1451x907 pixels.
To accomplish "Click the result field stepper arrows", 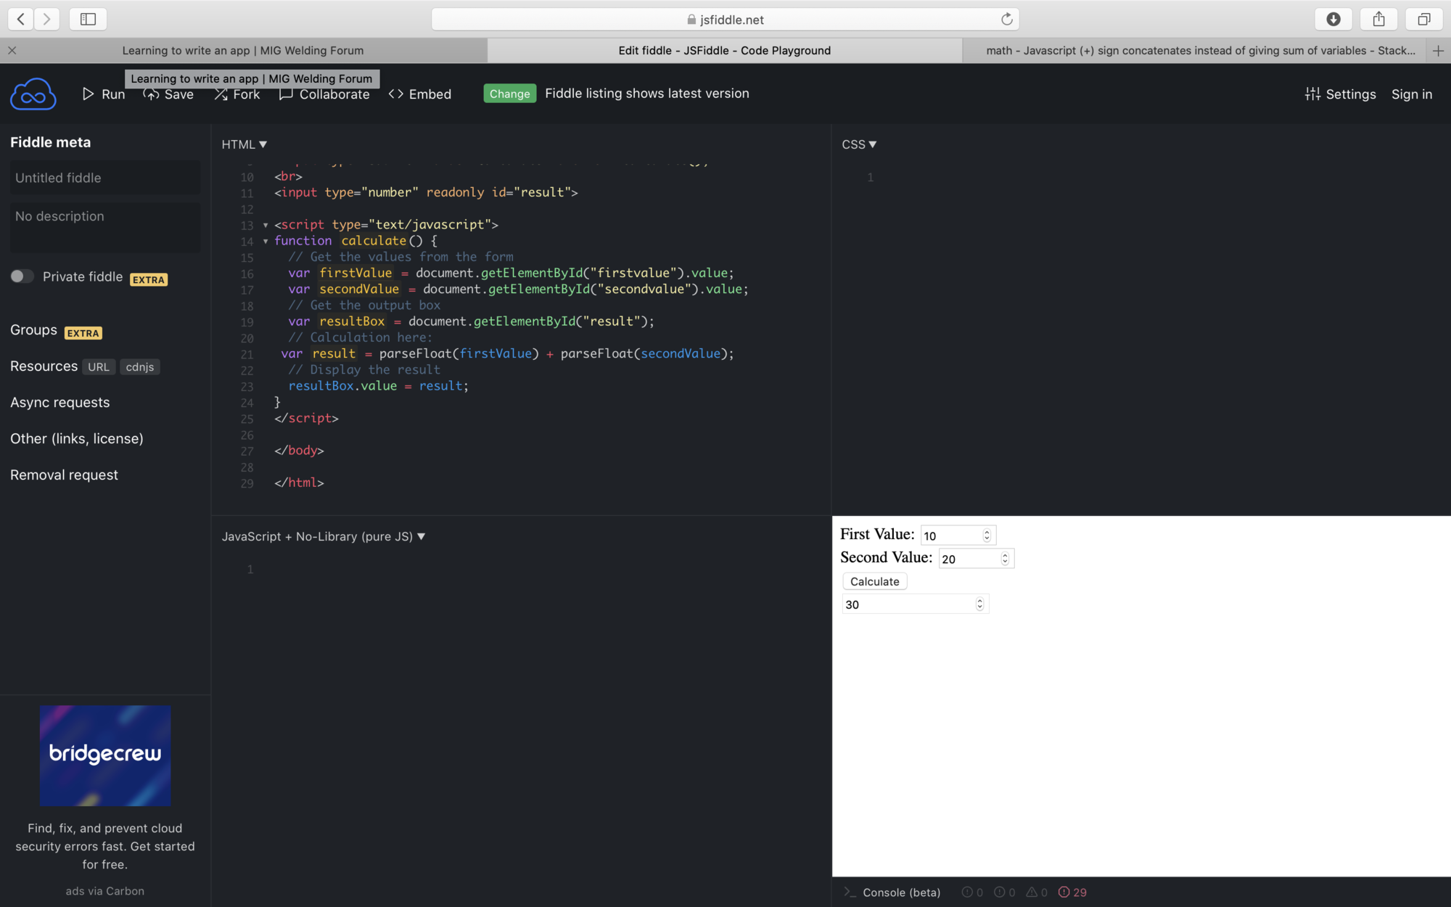I will 979,604.
